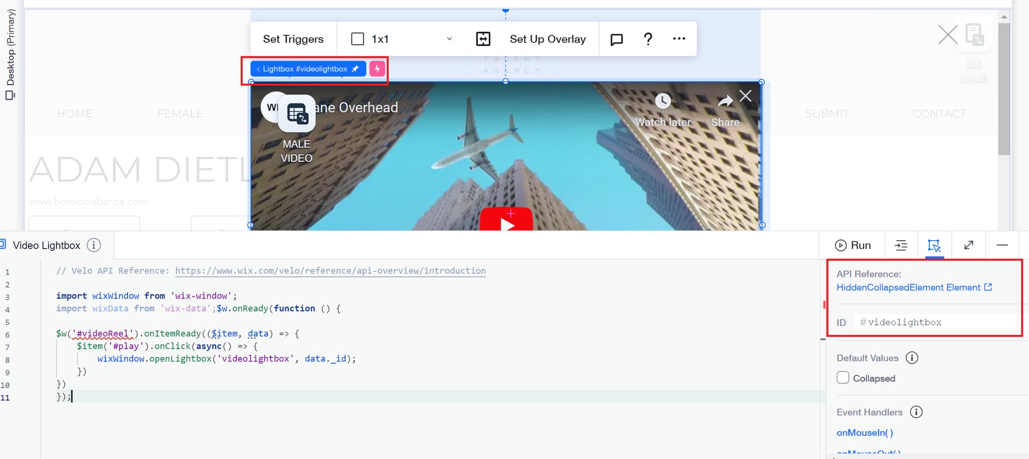Click the pin icon on Lightbox label
Screen dimensions: 1029x459
[355, 69]
